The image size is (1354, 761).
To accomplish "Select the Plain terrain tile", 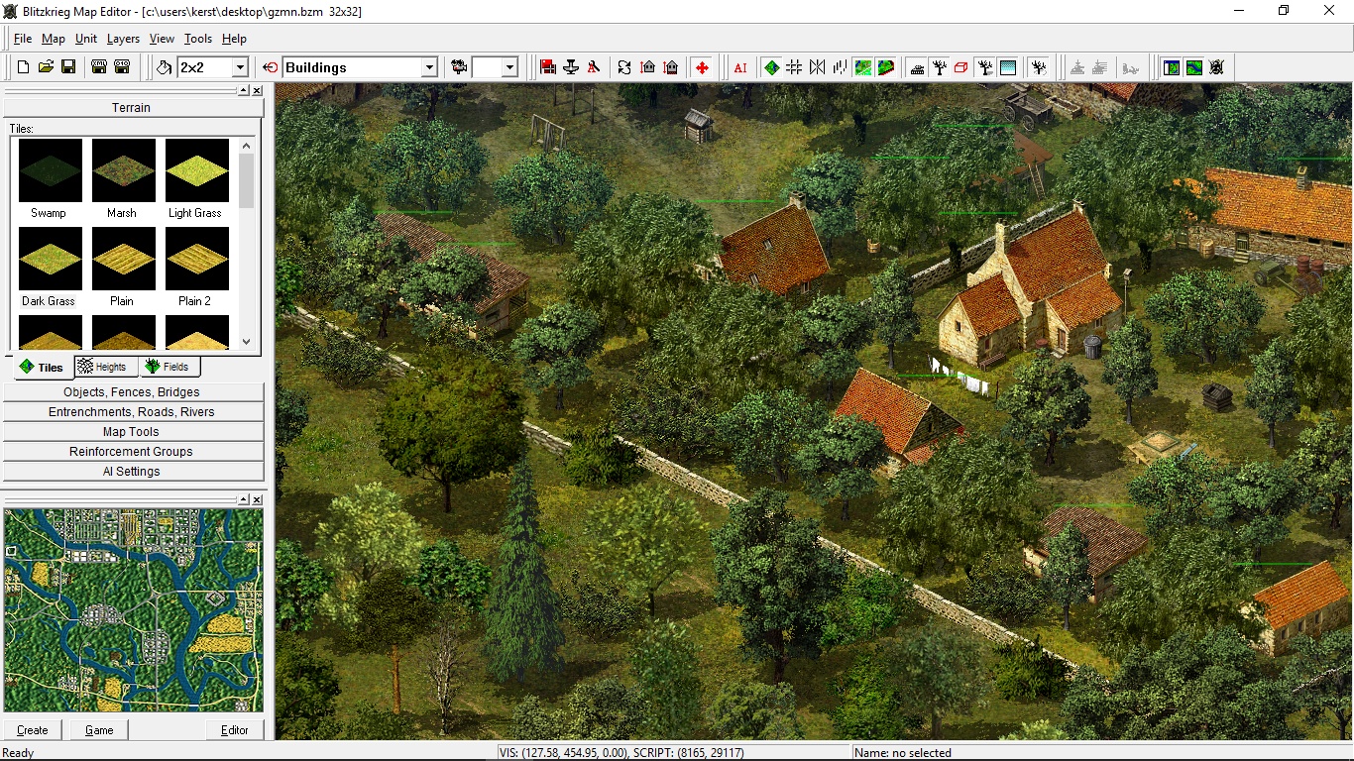I will pos(123,267).
